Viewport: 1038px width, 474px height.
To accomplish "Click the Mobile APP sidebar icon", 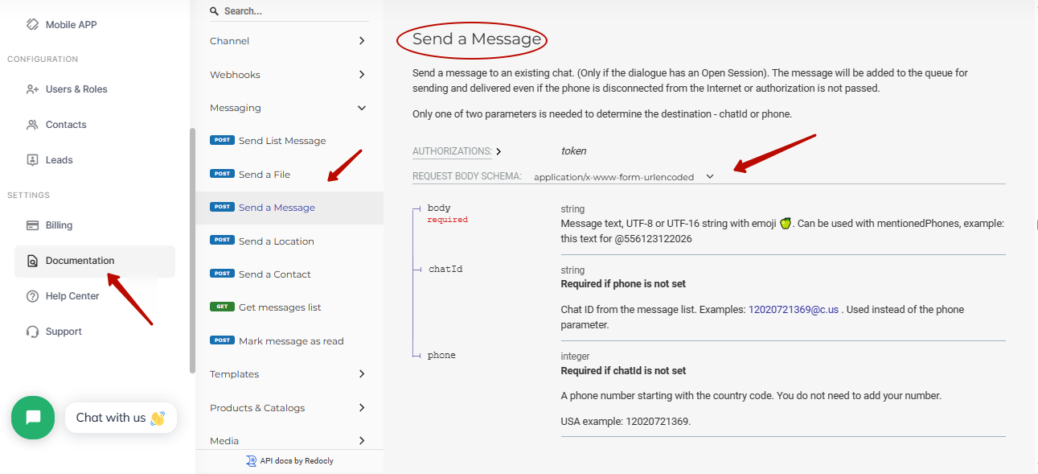I will pos(32,24).
